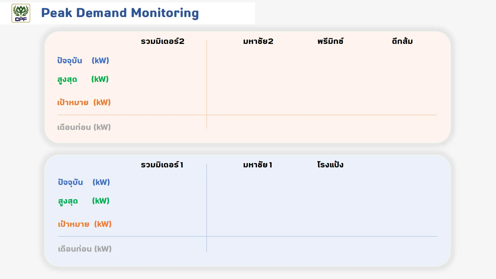Click the Peak Demand Monitoring title

point(120,13)
